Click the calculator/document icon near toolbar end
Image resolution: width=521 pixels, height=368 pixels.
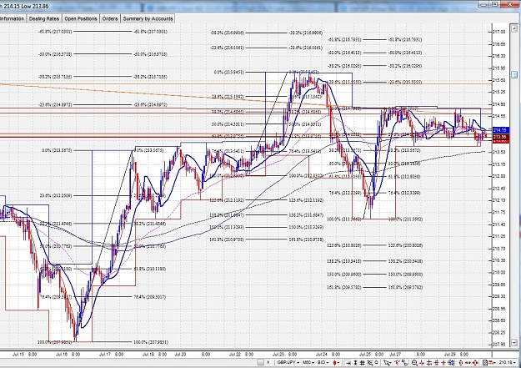click(485, 362)
